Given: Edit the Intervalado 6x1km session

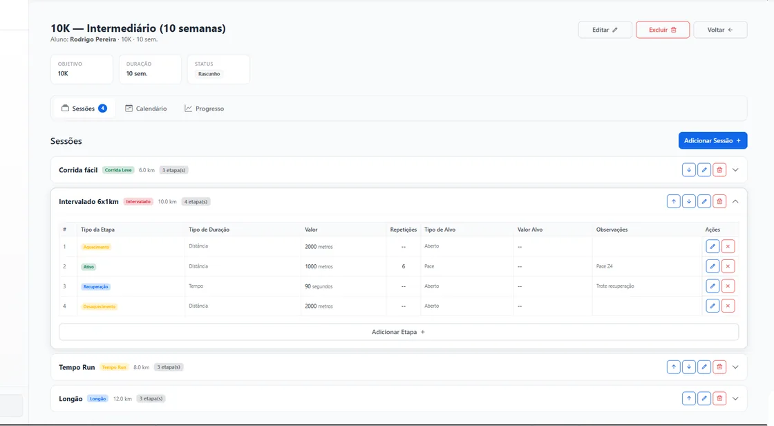Looking at the screenshot, I should click(x=704, y=202).
